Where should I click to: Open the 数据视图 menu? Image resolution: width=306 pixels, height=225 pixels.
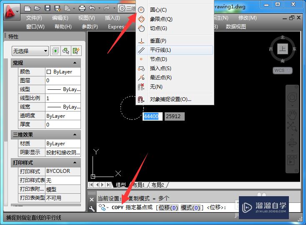pos(236,27)
